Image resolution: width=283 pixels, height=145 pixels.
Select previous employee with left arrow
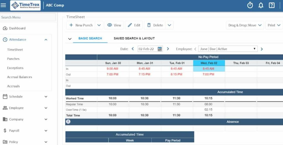(195, 49)
